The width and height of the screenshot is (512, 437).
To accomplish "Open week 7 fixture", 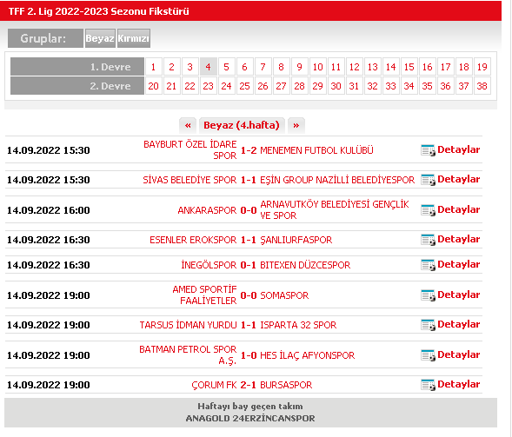I will point(263,67).
